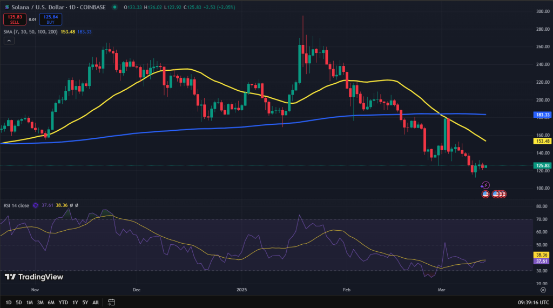Click the C125.83 close price value
Image resolution: width=553 pixels, height=308 pixels.
(x=193, y=7)
